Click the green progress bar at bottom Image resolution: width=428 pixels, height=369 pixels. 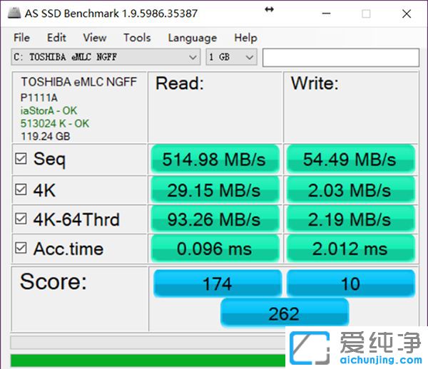148,360
